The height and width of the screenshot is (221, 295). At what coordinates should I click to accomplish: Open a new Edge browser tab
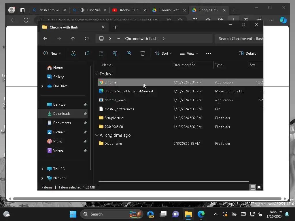[x=234, y=10]
